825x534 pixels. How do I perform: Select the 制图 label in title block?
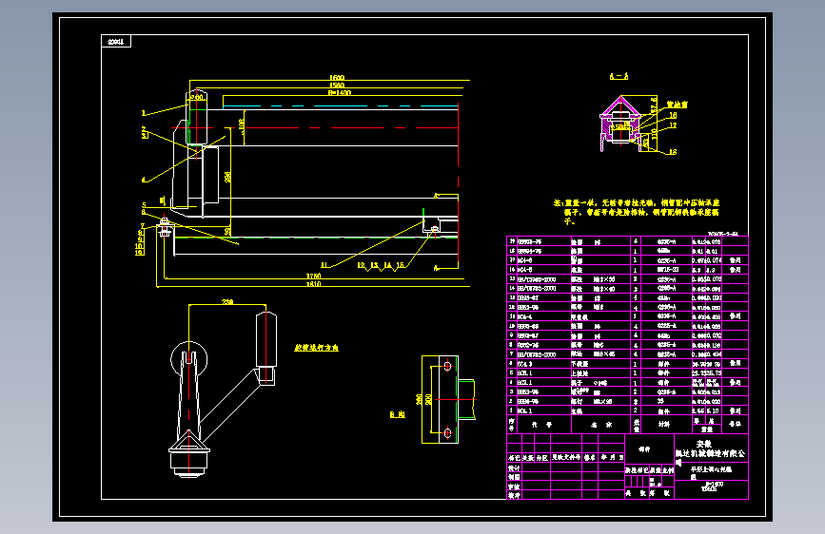514,477
